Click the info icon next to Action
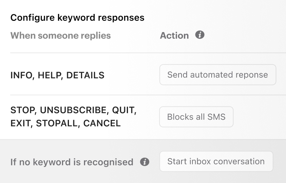 point(200,35)
